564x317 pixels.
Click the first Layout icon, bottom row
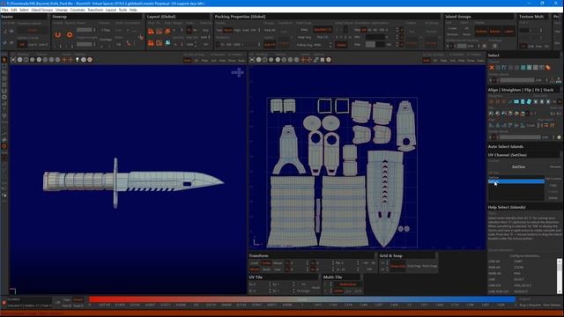(x=151, y=43)
